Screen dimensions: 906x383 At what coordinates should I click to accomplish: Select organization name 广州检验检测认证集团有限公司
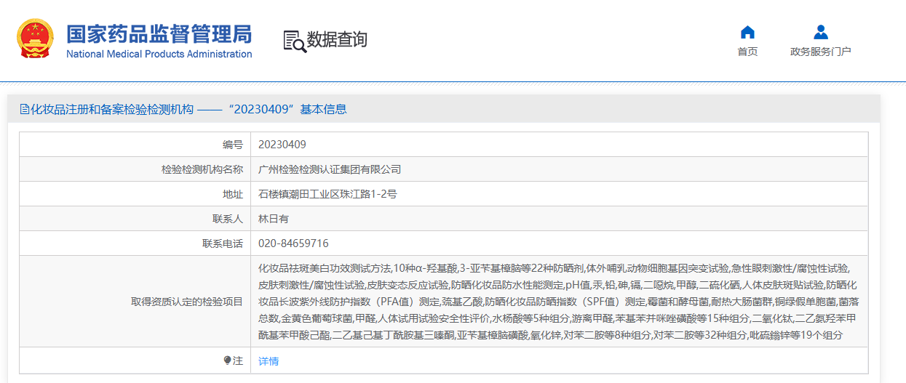point(330,169)
